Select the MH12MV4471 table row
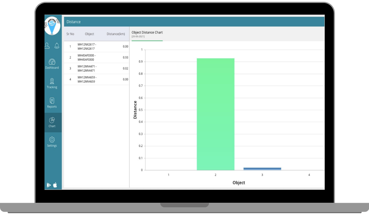This screenshot has width=369, height=215. click(97, 68)
